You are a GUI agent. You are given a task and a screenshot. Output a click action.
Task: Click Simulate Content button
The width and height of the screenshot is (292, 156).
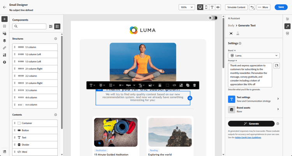pyautogui.click(x=236, y=7)
